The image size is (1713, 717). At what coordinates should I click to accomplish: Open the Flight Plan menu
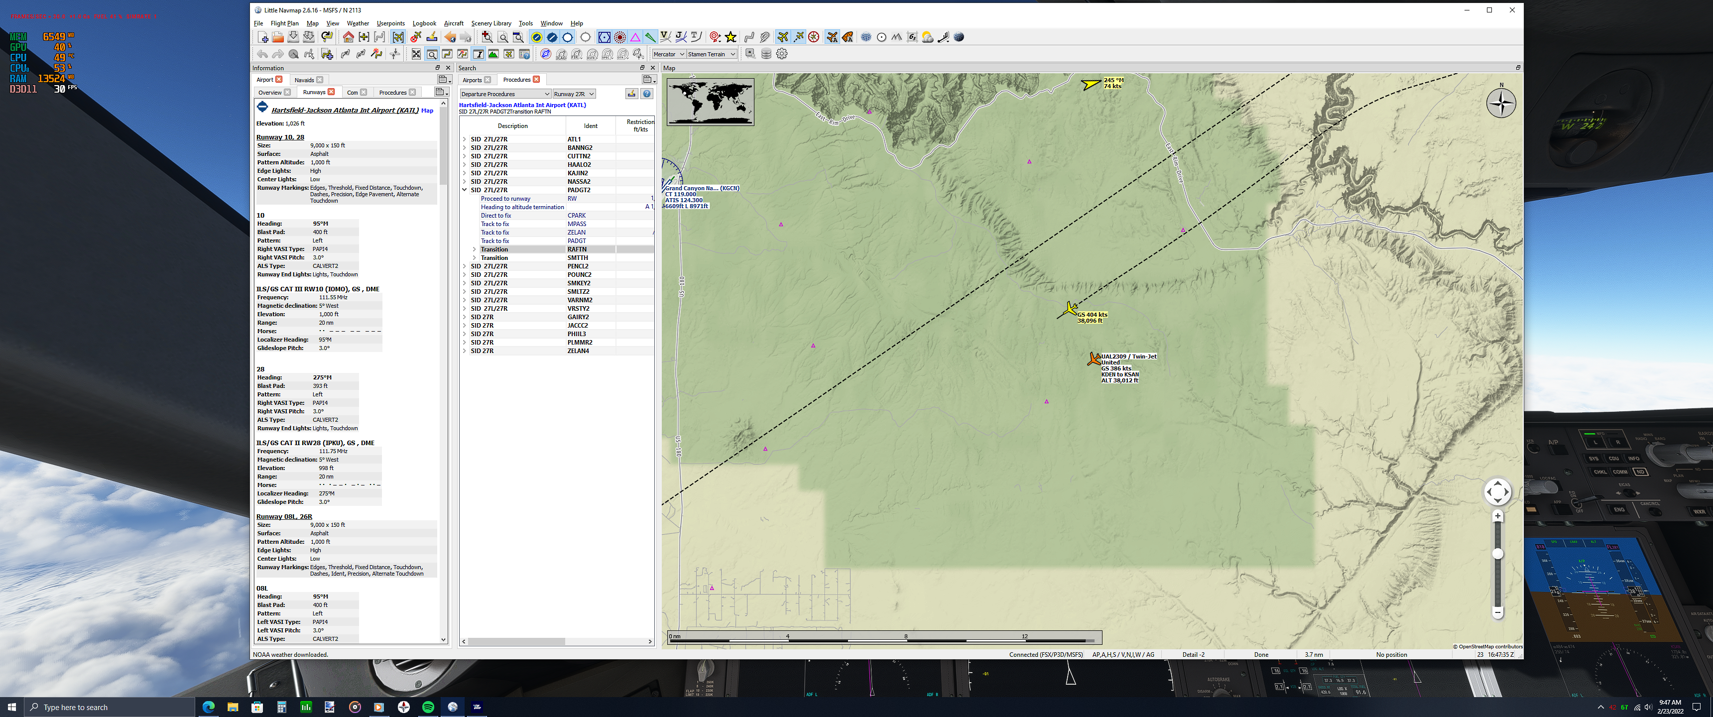284,23
